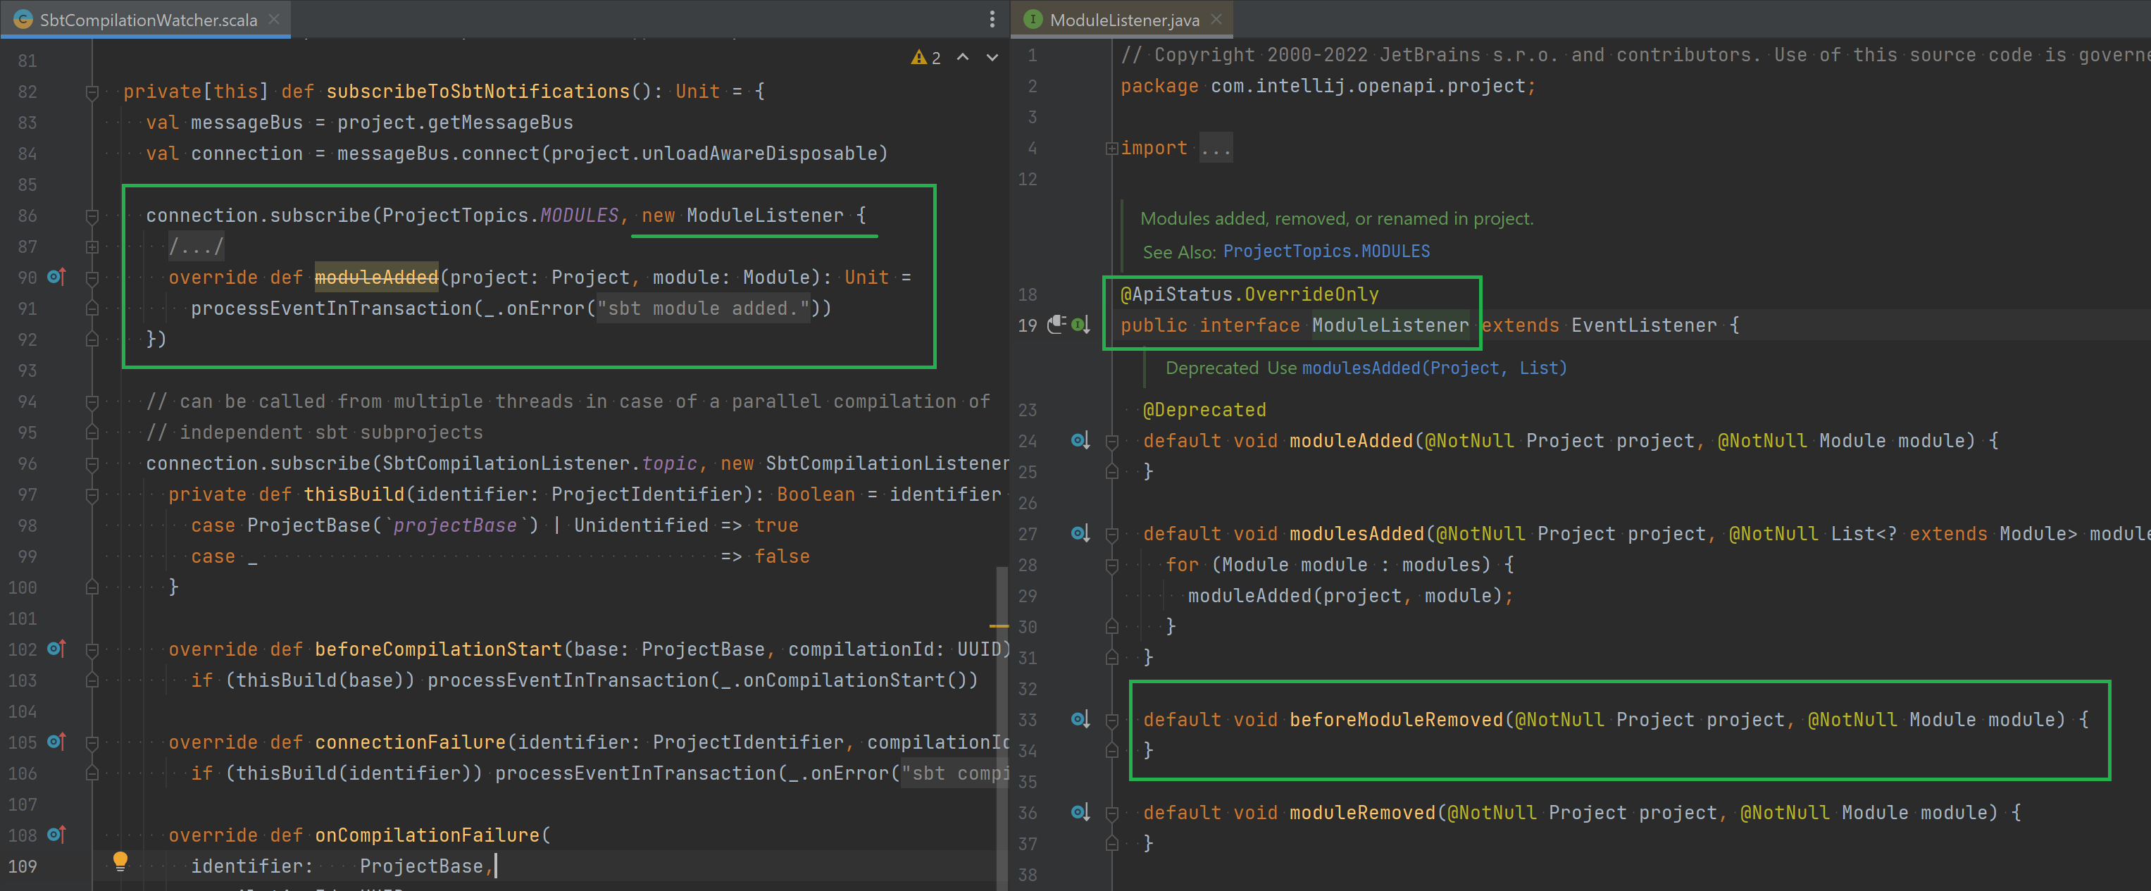Click folded '/.../' placeholder on line 87
This screenshot has height=891, width=2151.
[x=197, y=247]
